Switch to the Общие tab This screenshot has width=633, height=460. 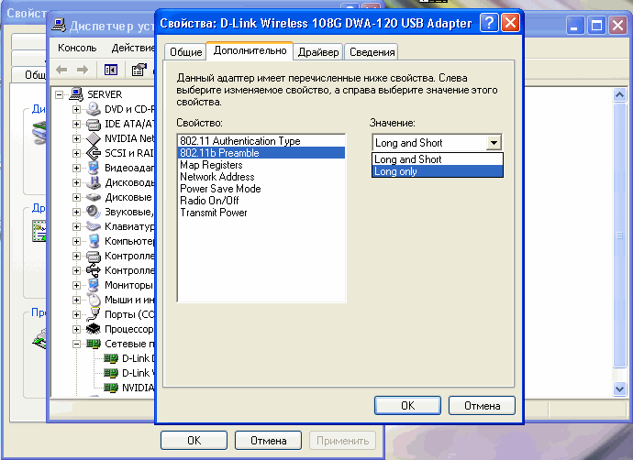(185, 52)
